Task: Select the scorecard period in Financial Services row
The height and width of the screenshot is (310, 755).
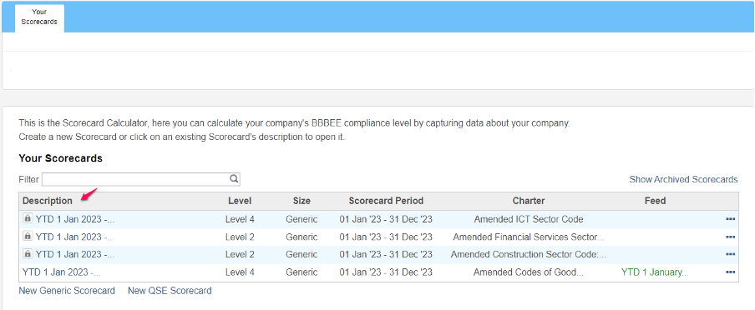Action: pos(386,237)
